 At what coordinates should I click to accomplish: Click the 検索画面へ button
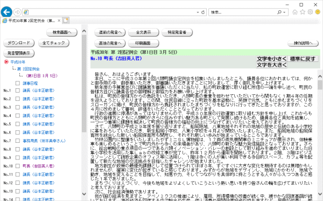pos(62,32)
